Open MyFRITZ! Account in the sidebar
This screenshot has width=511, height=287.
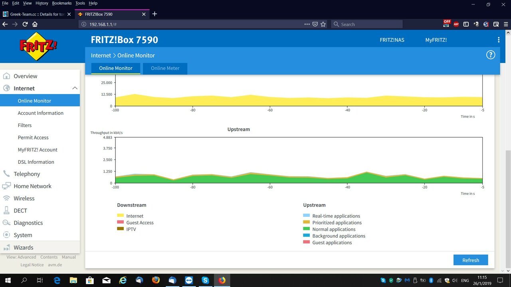tap(38, 150)
